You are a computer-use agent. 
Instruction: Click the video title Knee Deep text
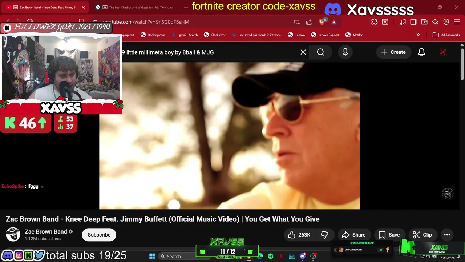162,219
